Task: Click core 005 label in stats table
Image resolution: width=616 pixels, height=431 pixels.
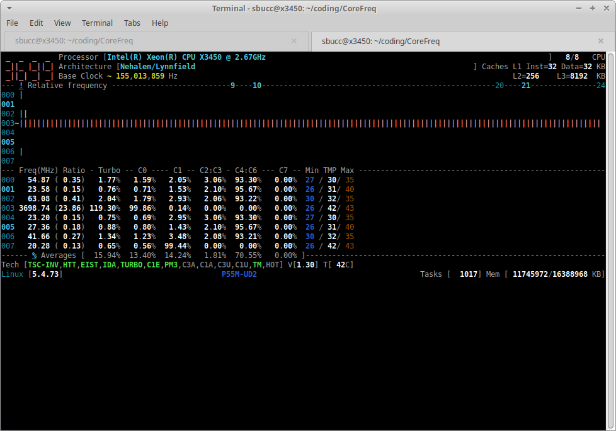Action: (8, 227)
